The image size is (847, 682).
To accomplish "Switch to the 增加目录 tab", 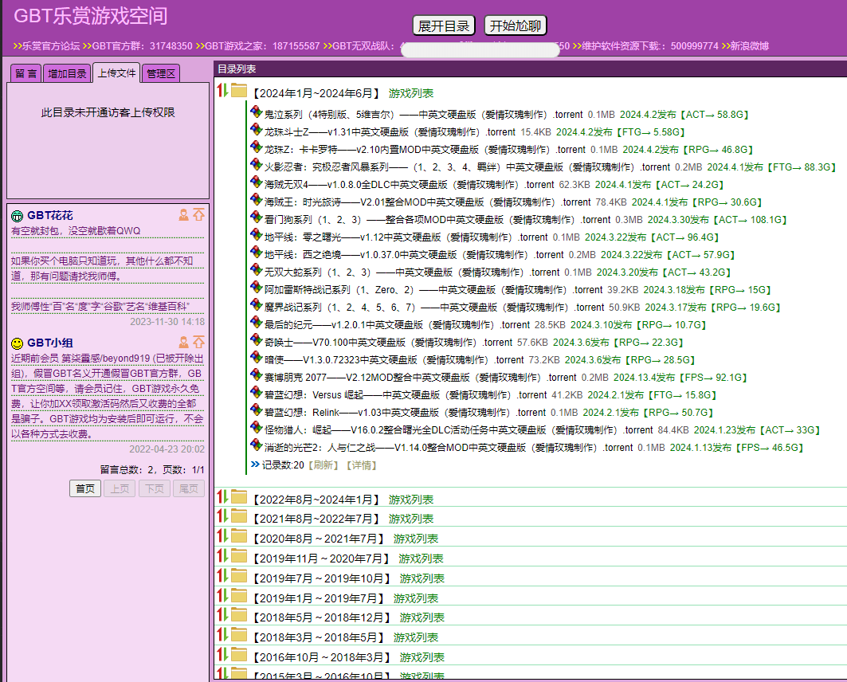I will click(67, 73).
